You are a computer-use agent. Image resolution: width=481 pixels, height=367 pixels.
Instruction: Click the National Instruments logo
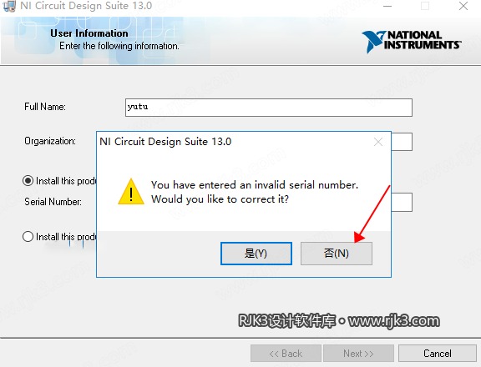point(412,41)
